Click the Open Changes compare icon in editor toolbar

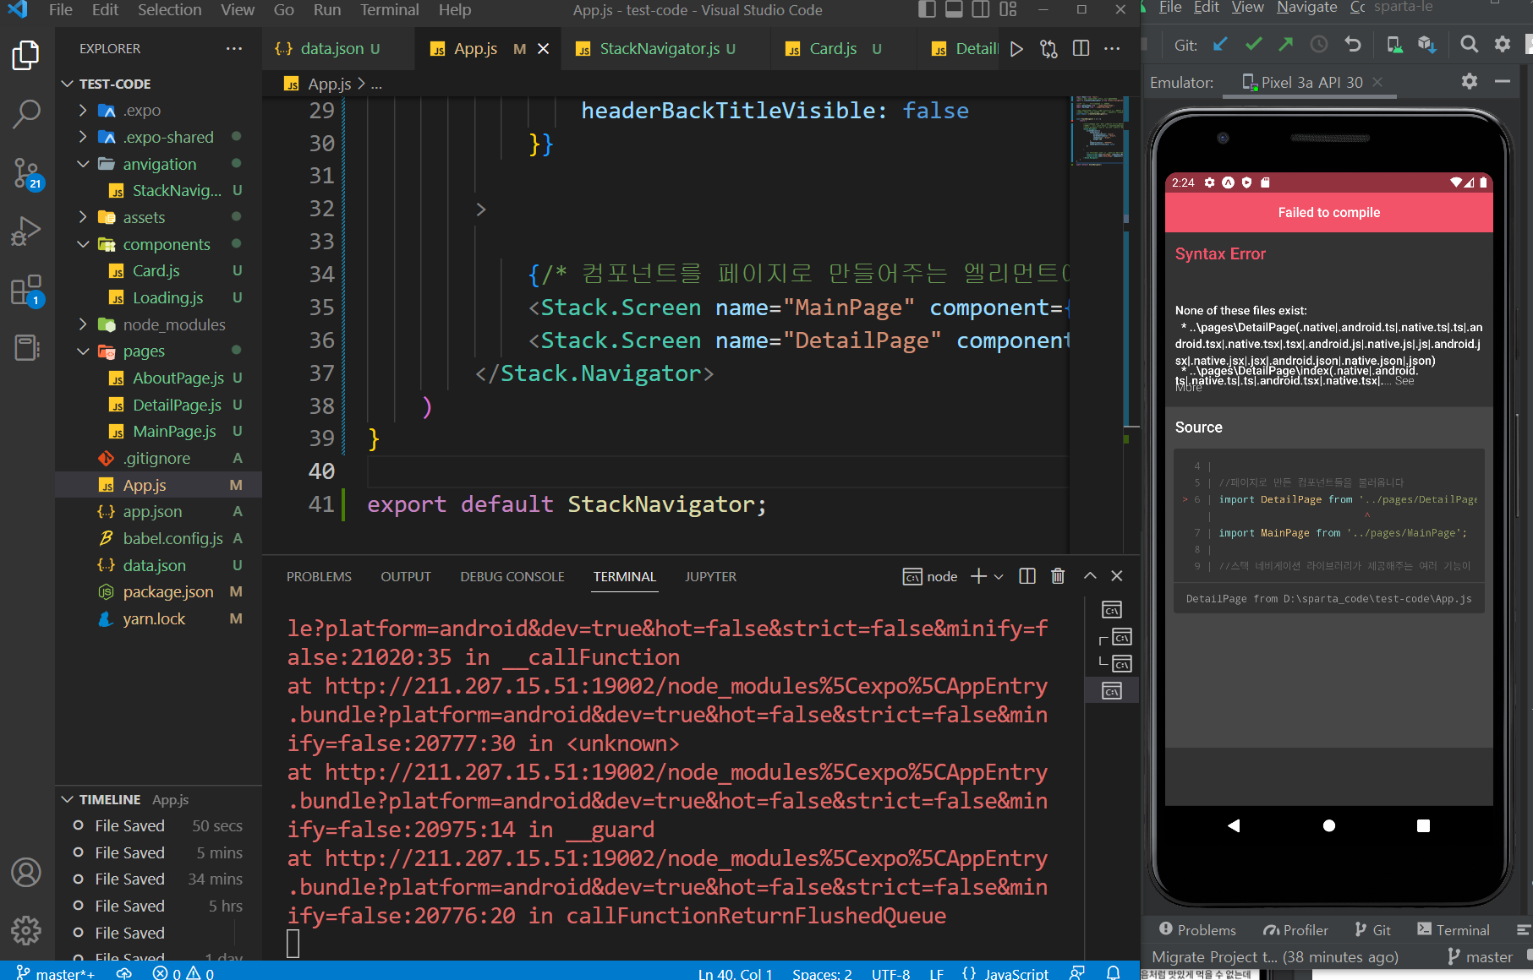[x=1048, y=49]
